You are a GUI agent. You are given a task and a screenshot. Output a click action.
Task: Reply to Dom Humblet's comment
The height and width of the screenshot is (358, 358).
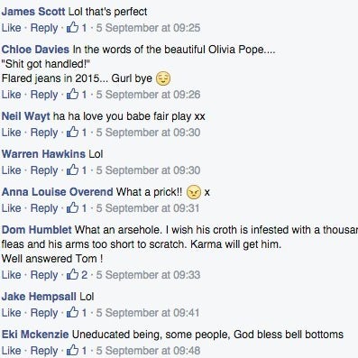(x=44, y=275)
